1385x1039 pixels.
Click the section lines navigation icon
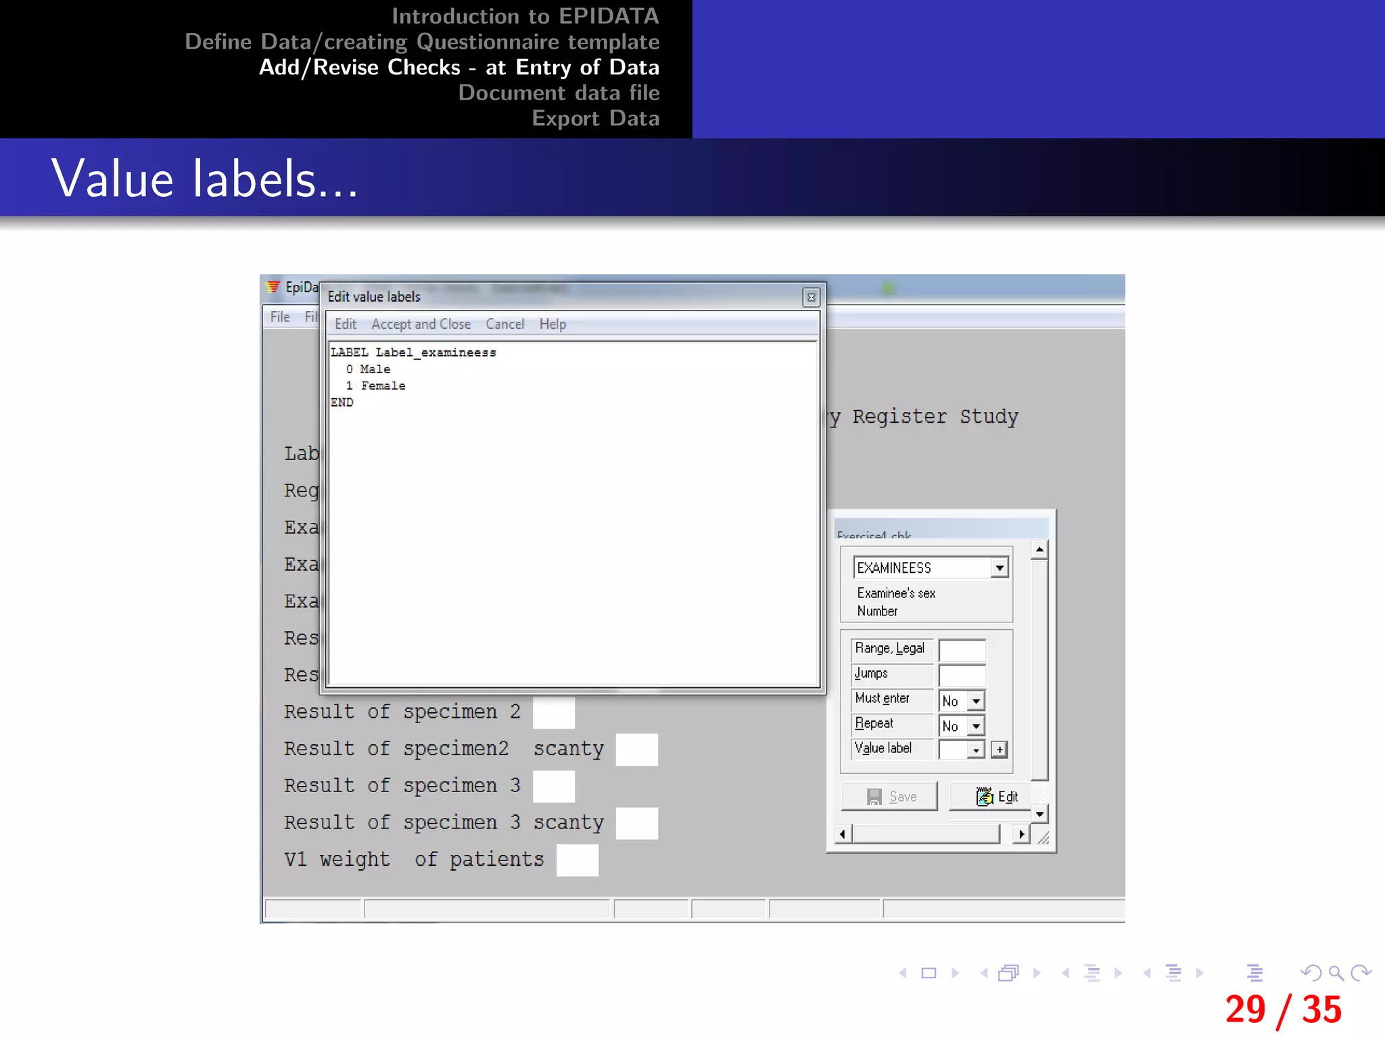1173,973
